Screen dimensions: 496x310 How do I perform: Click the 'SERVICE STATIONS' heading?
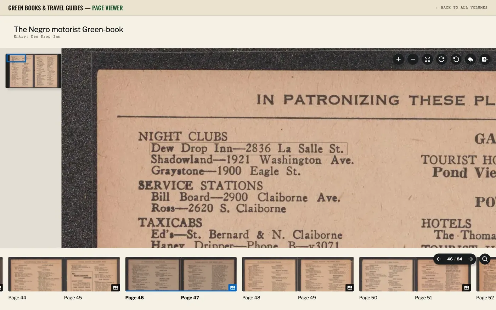(201, 185)
